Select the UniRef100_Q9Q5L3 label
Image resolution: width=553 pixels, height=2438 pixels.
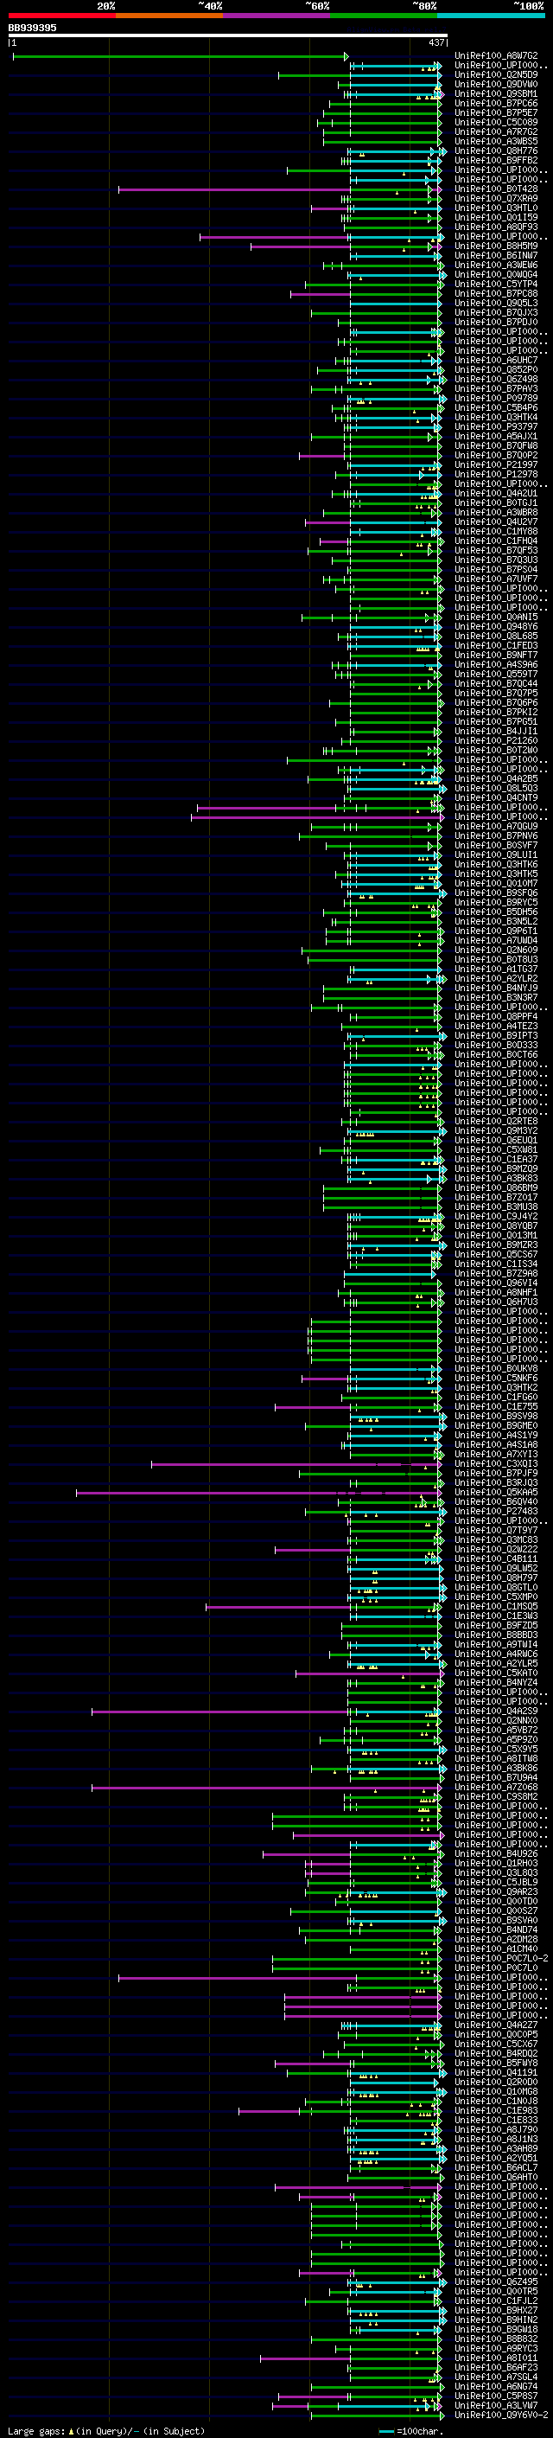(496, 304)
